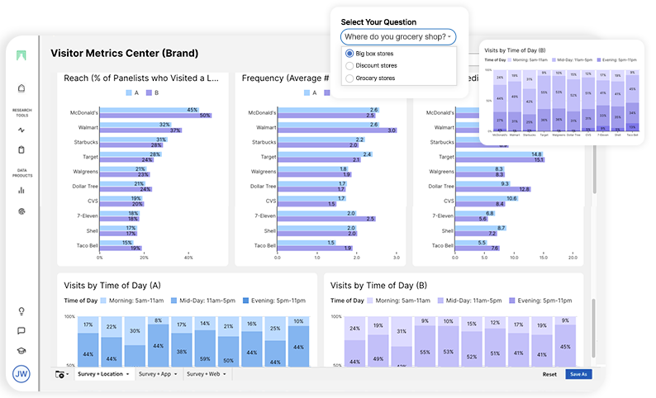
Task: Click the Reach chart title
Action: point(141,78)
